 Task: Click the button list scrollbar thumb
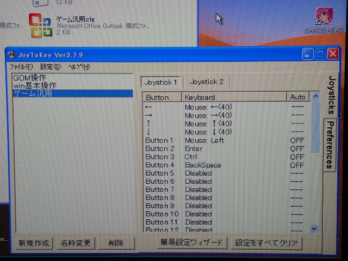315,127
